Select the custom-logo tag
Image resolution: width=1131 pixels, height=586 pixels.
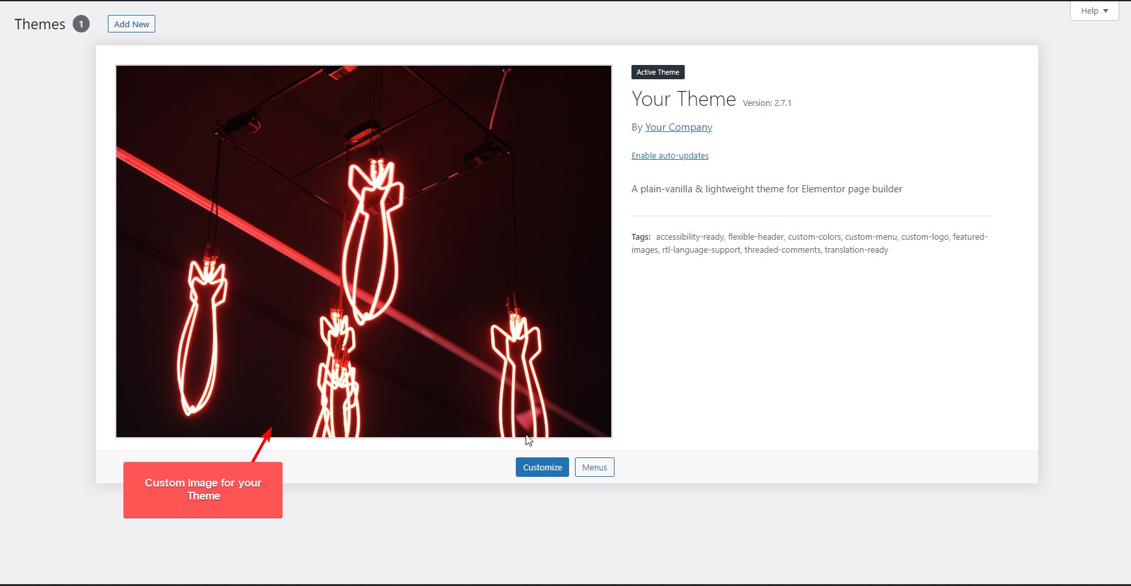[x=924, y=236]
